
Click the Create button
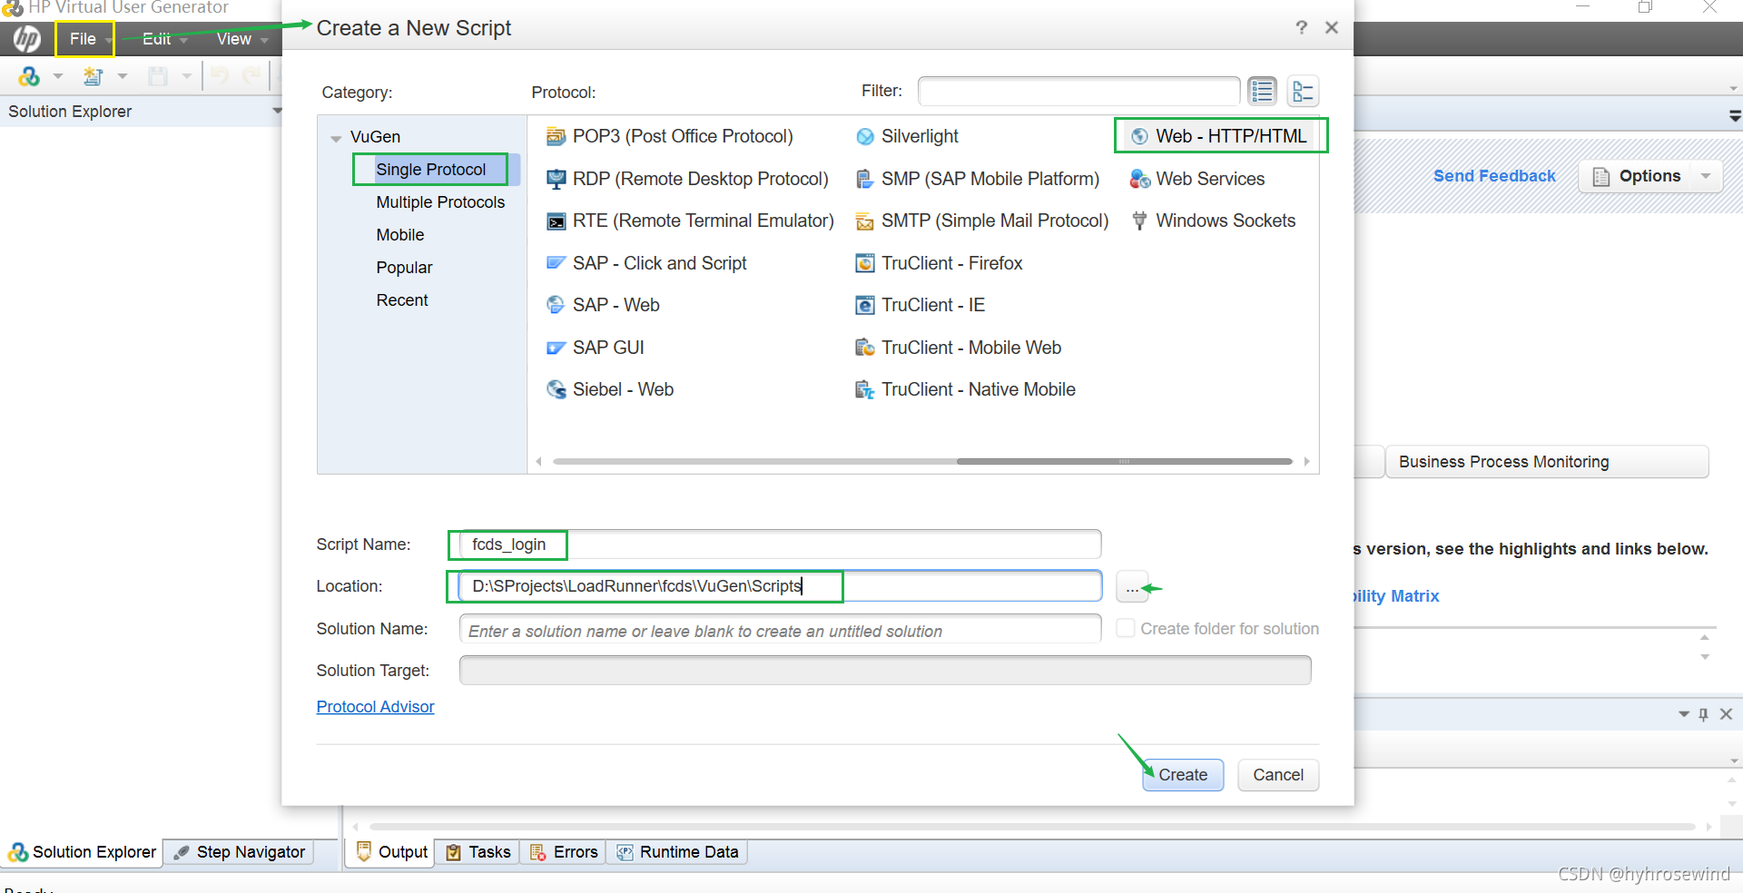tap(1183, 775)
